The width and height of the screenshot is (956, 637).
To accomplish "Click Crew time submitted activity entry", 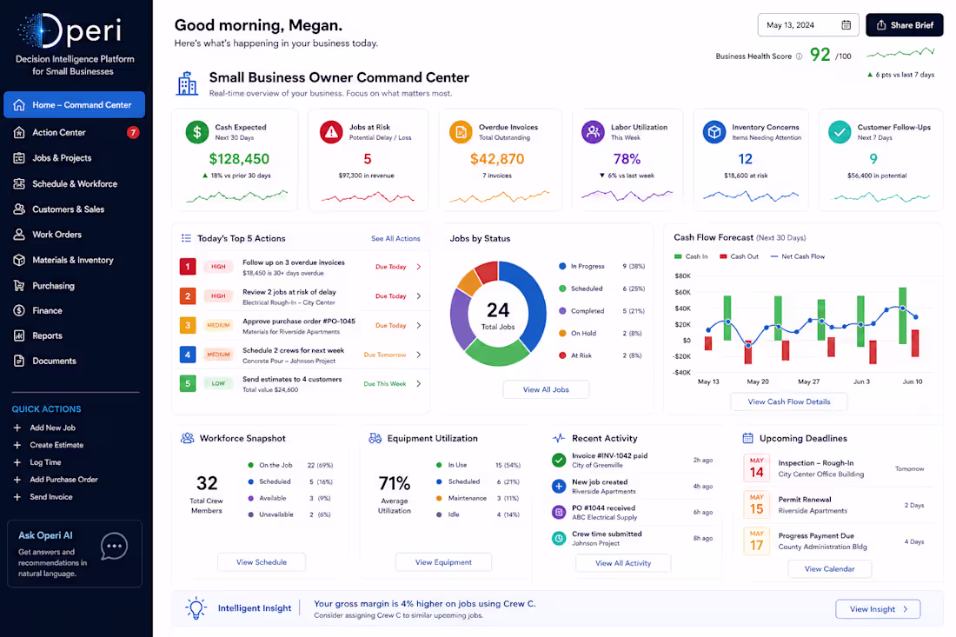I will (632, 538).
